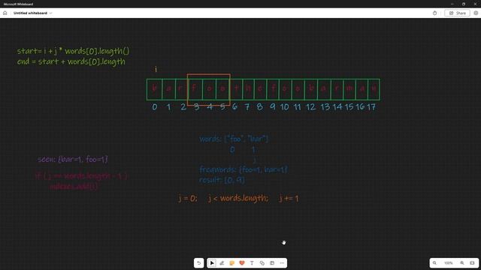This screenshot has height=270, width=481.
Task: Open the Templates tool
Action: point(272,263)
